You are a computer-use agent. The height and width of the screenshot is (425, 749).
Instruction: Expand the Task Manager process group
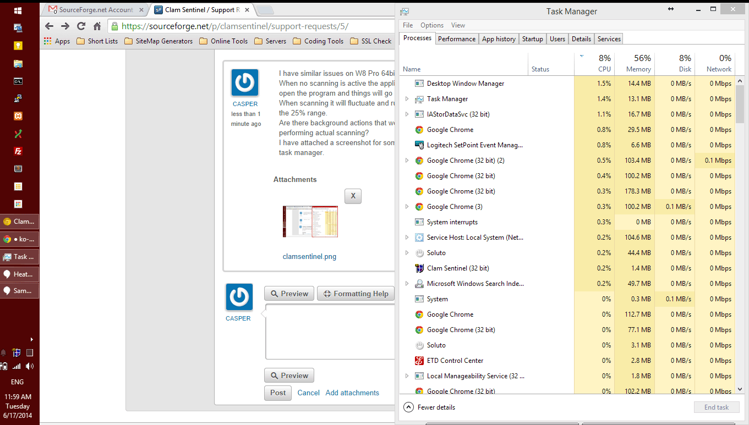coord(407,99)
